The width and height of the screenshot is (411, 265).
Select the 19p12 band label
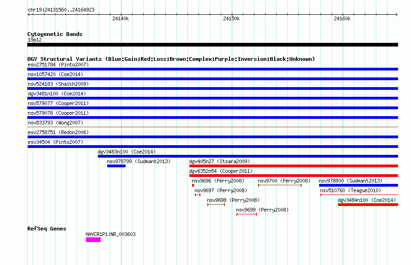(x=35, y=40)
